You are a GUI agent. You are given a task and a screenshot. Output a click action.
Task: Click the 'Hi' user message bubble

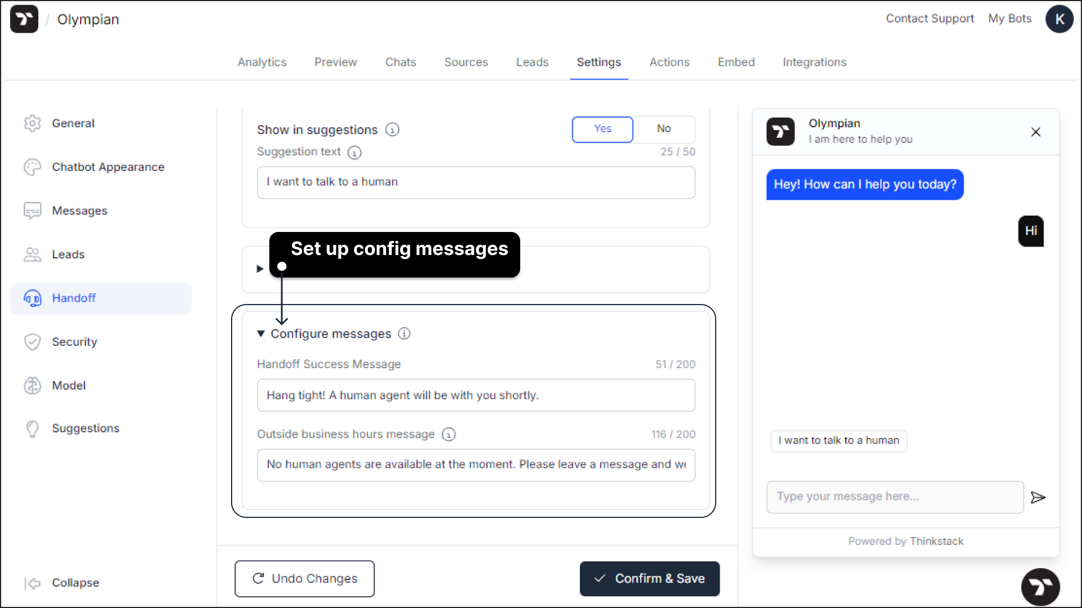(1031, 231)
